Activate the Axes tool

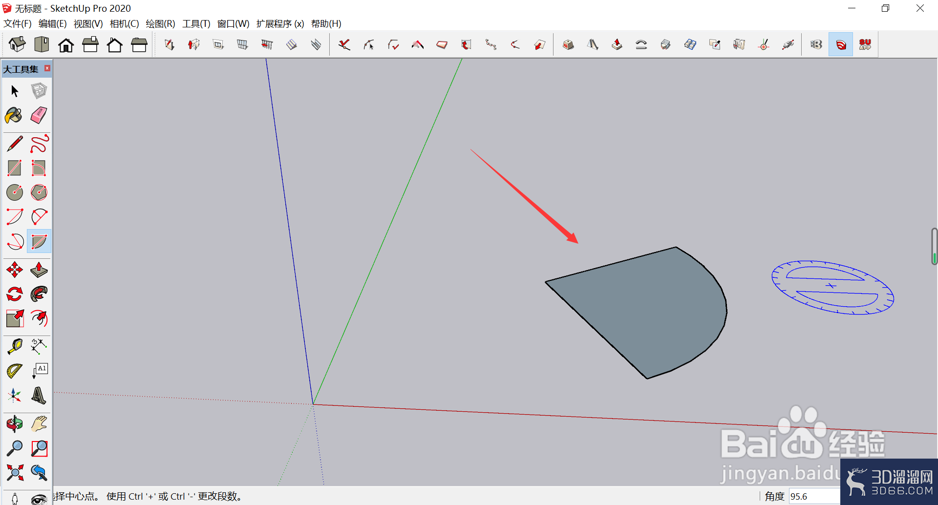pos(15,396)
